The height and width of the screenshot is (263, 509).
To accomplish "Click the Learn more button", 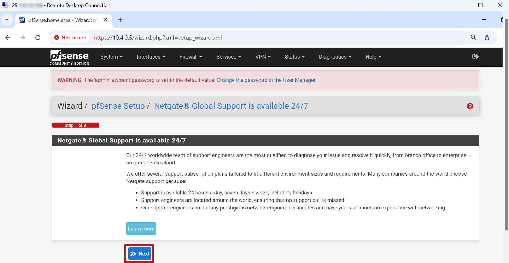I will 141,229.
